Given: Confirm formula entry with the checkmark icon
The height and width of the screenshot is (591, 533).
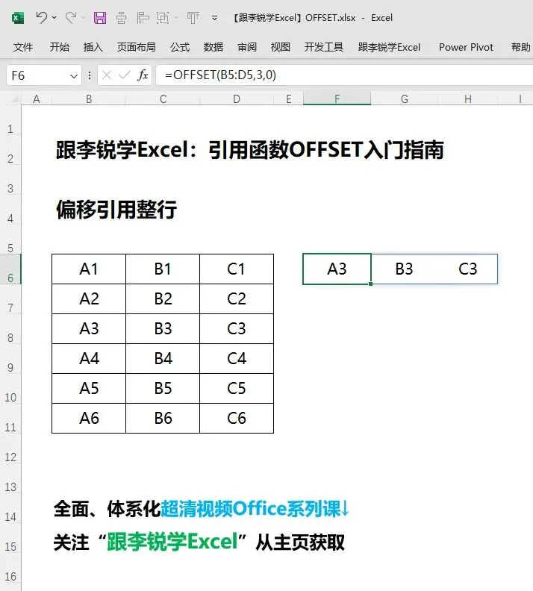Looking at the screenshot, I should coord(124,75).
